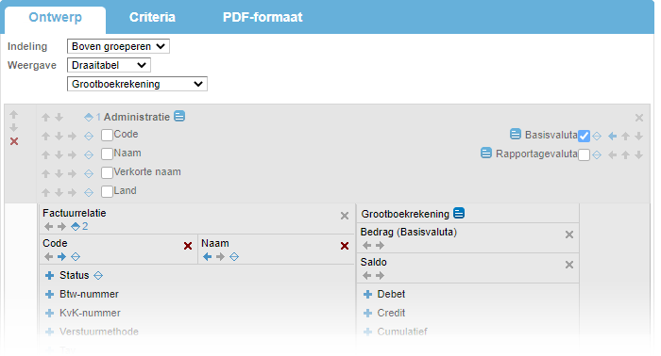Delete Administratie block with red X icon
Screen dimensions: 661x356
point(14,141)
